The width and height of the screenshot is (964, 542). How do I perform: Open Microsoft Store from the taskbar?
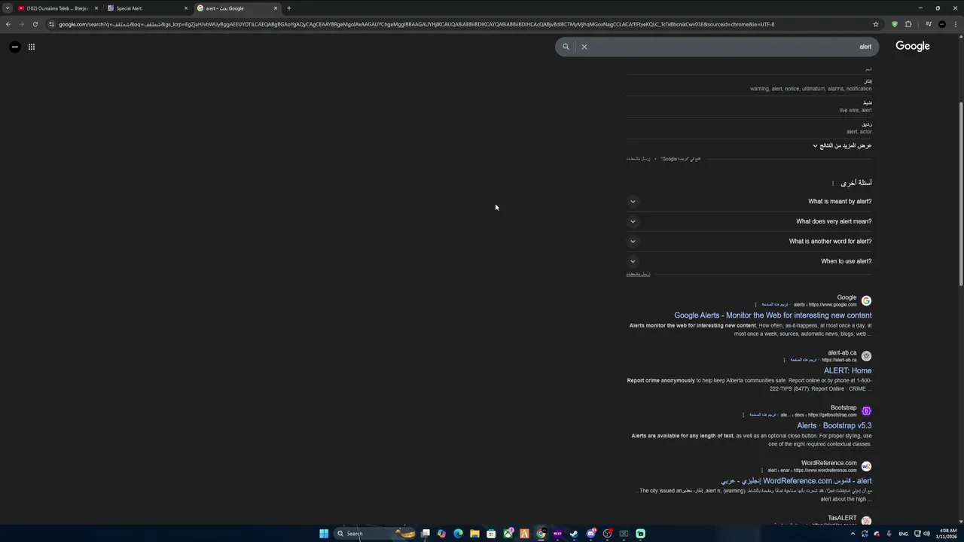click(x=491, y=534)
